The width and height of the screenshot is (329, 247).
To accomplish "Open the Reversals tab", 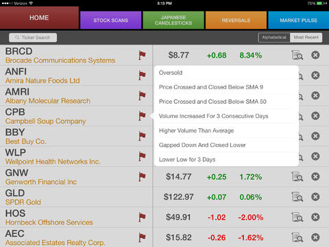I will [236, 20].
